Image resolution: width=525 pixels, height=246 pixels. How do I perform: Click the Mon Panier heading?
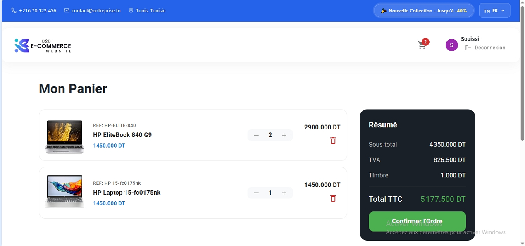click(x=73, y=88)
